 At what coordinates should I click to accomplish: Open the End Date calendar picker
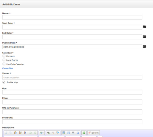click(144, 37)
